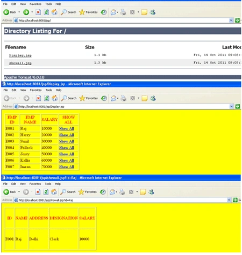Click History icon in Display.jsp window toolbar

pyautogui.click(x=104, y=98)
